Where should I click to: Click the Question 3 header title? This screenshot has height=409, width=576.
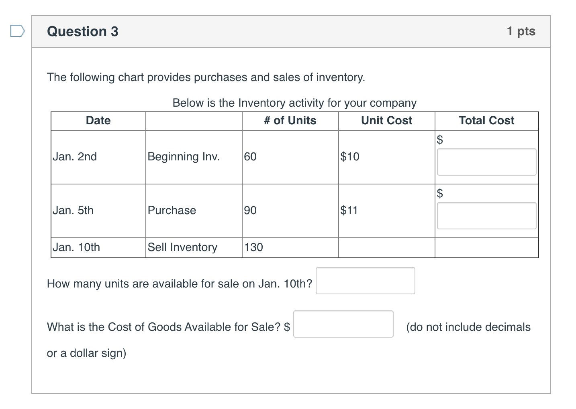[x=82, y=31]
